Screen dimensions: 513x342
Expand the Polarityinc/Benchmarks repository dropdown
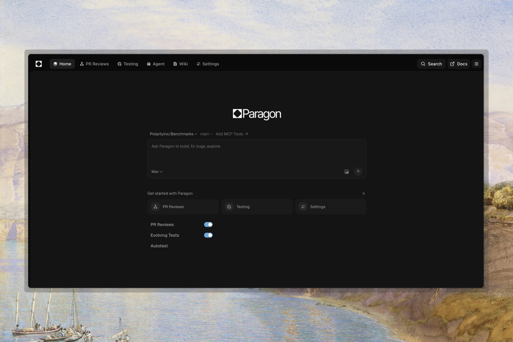point(173,134)
